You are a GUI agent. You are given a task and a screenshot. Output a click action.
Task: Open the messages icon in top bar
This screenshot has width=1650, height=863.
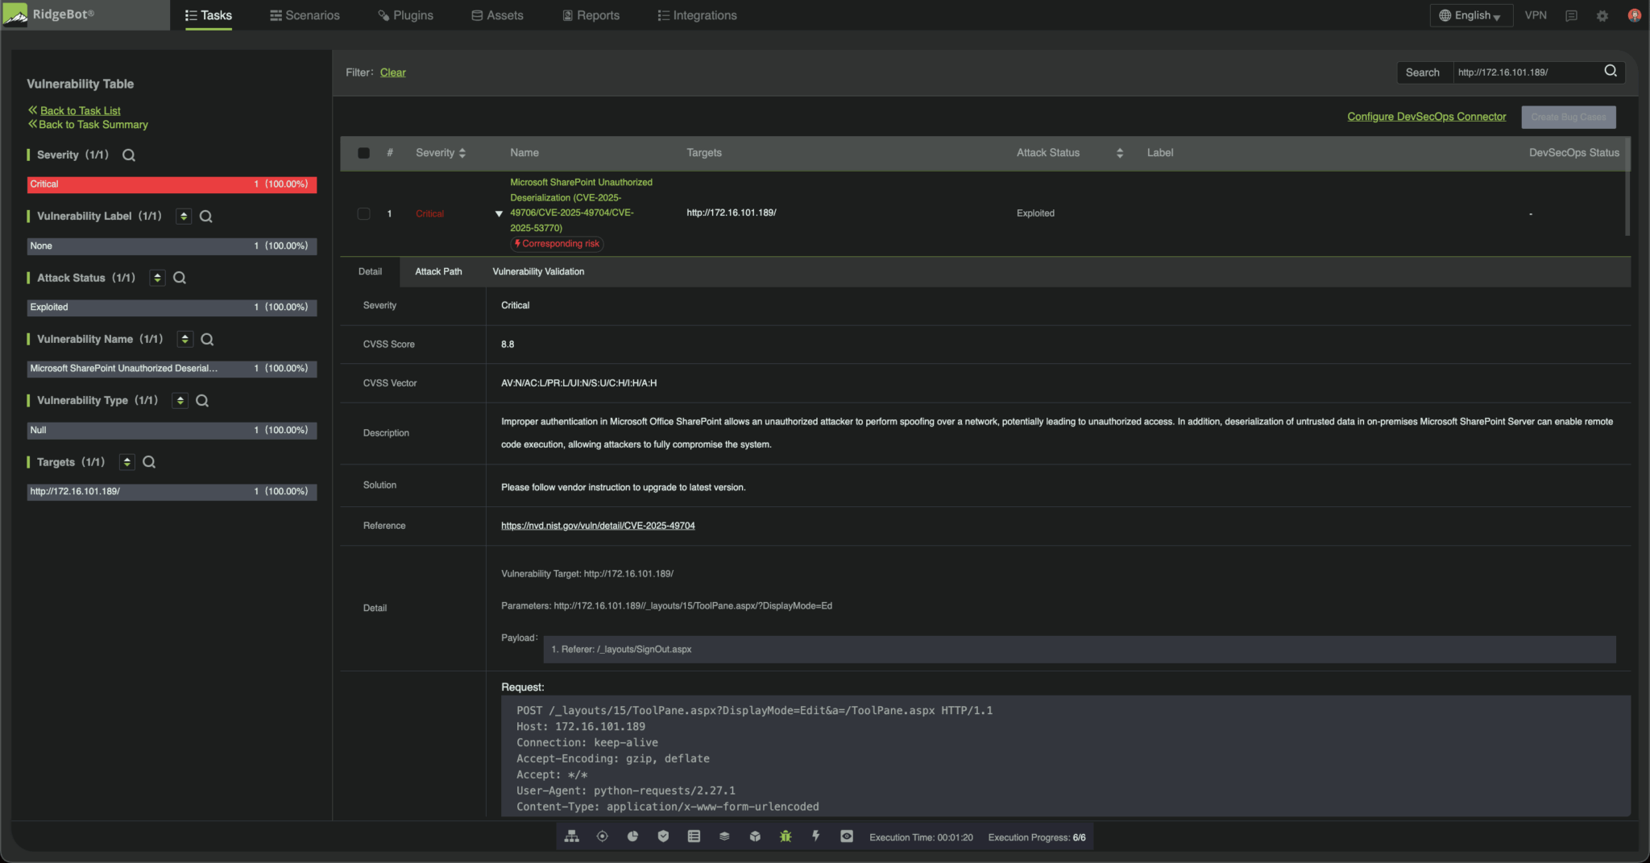pos(1571,15)
